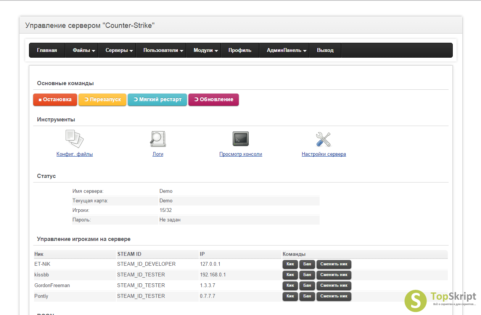This screenshot has height=315, width=481.
Task: Click the IP address 127.0.0.1
Action: (210, 264)
